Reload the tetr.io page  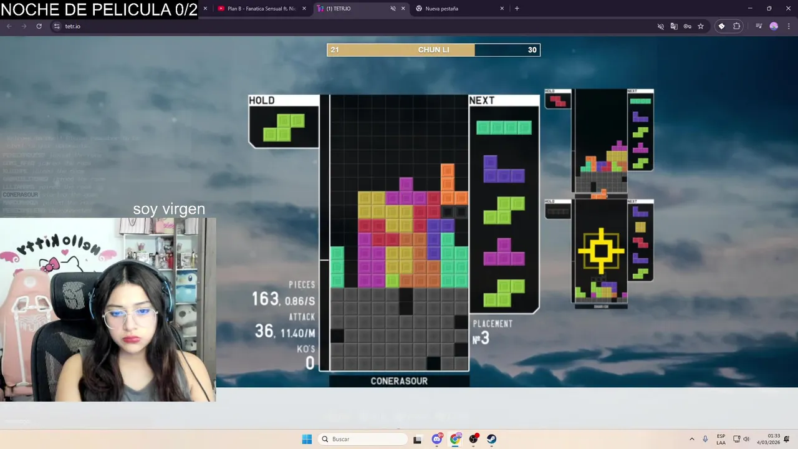click(39, 26)
